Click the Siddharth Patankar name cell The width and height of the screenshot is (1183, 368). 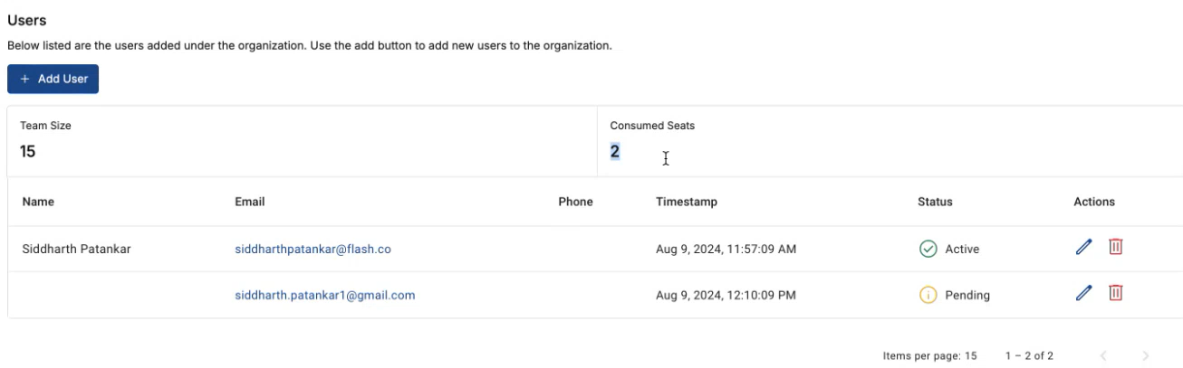click(76, 249)
